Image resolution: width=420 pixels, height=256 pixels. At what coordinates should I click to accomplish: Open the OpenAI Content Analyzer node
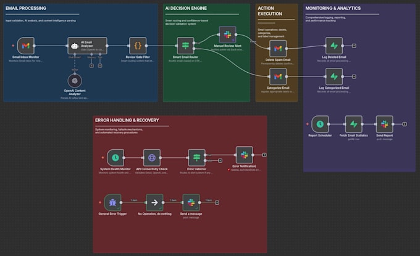point(75,81)
